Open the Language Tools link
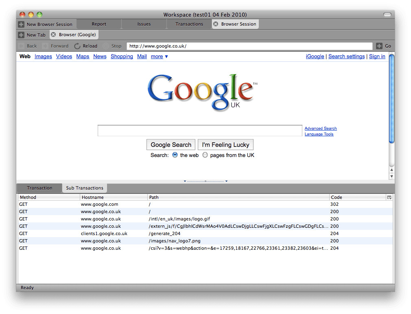This screenshot has height=314, width=411. (319, 134)
